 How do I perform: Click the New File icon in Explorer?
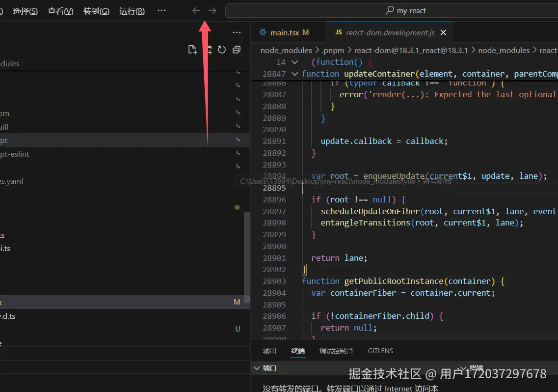coord(192,50)
